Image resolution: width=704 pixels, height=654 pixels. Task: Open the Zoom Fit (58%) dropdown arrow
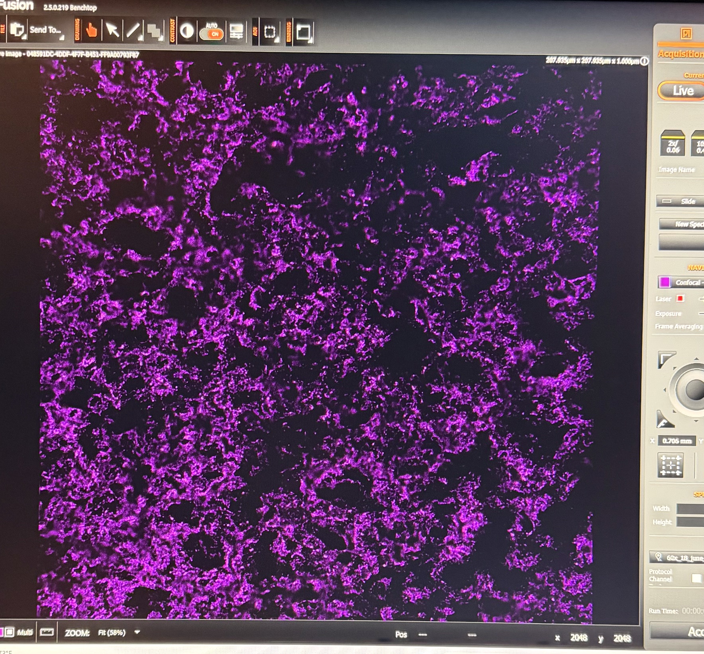click(x=137, y=632)
